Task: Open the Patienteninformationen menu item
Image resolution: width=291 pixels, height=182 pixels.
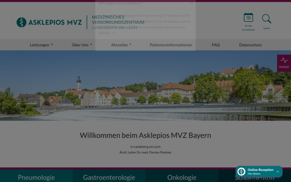Action: click(x=171, y=45)
